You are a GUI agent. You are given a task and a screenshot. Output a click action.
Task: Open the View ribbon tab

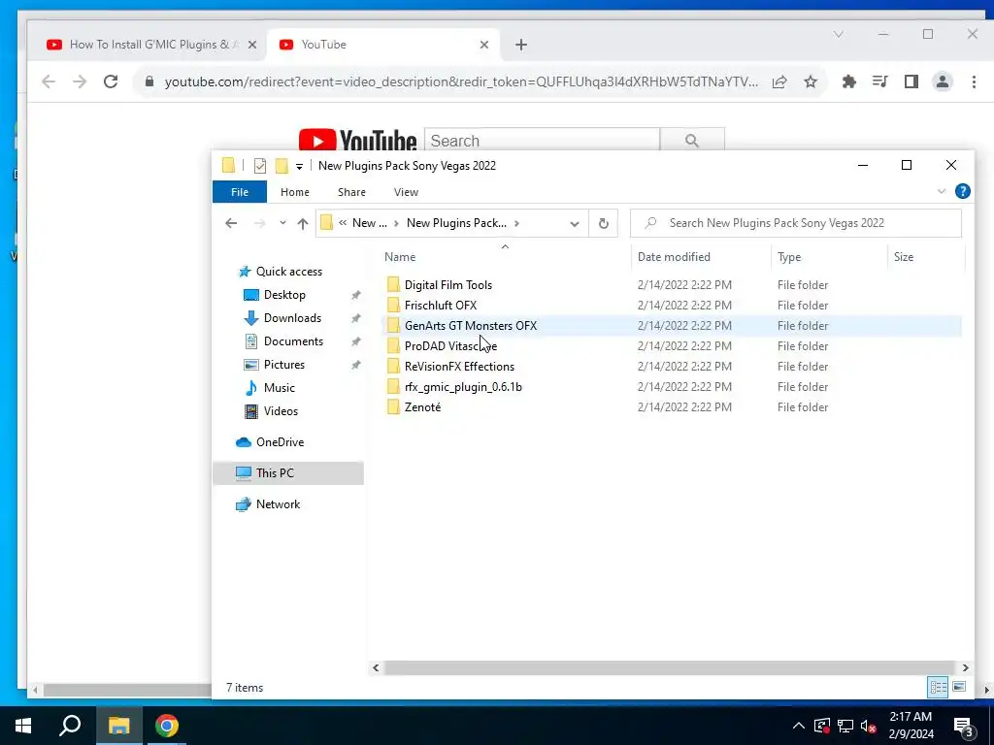coord(406,192)
